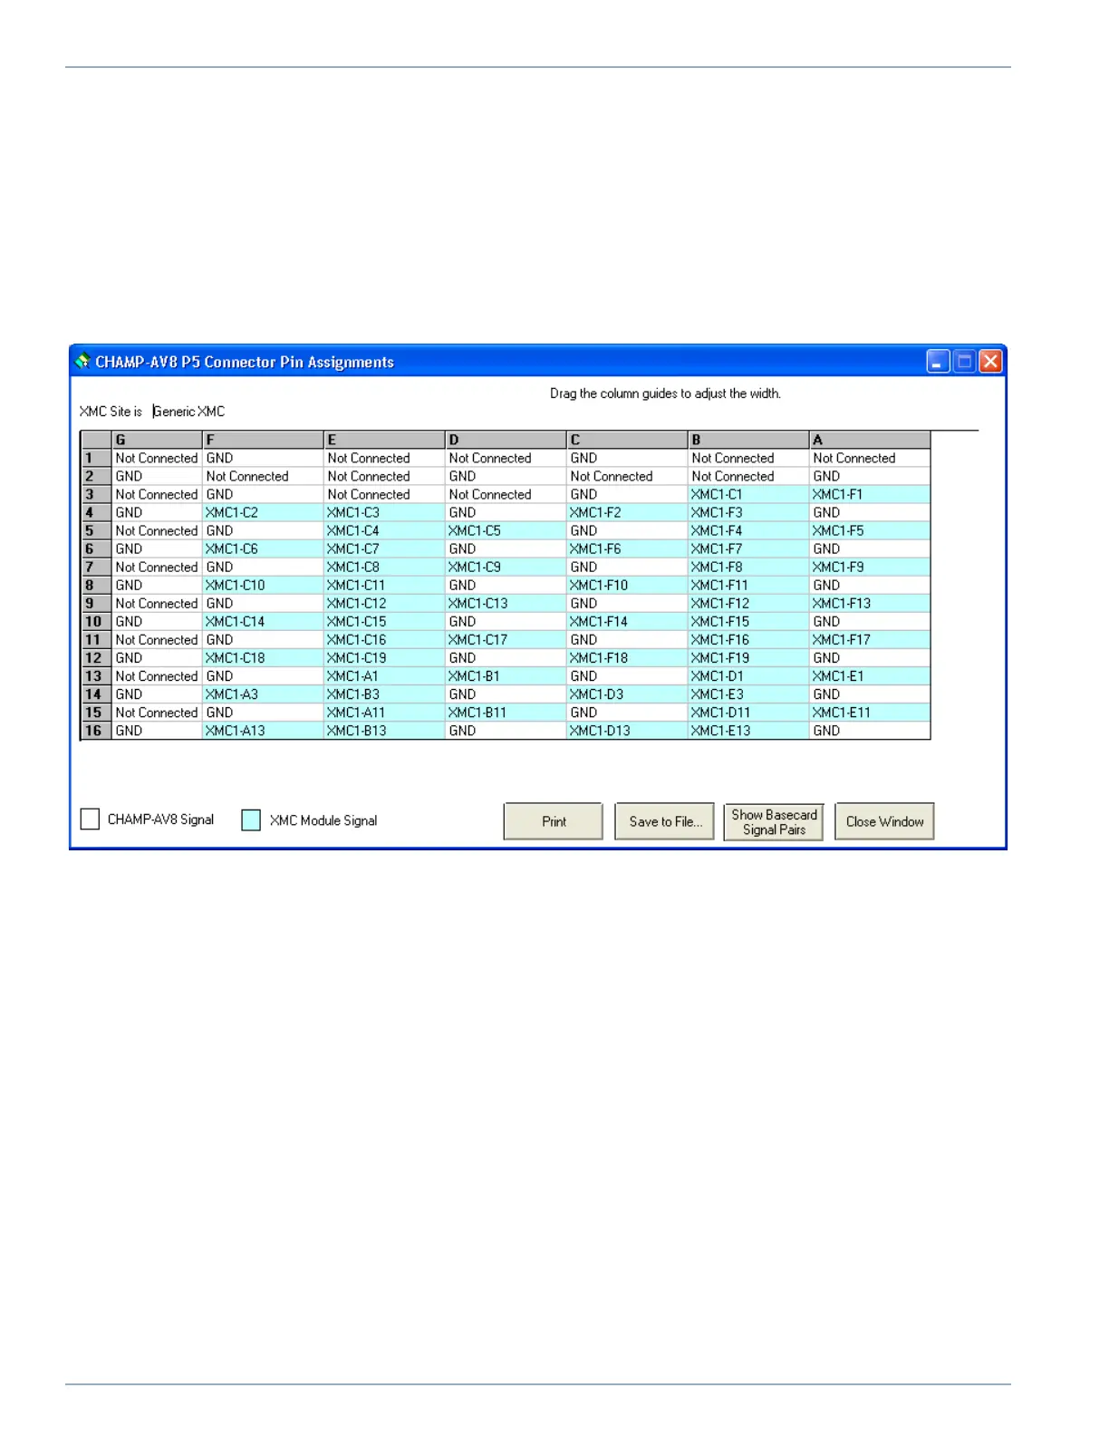
Task: Click cell XMC1-E1
Action: 870,675
